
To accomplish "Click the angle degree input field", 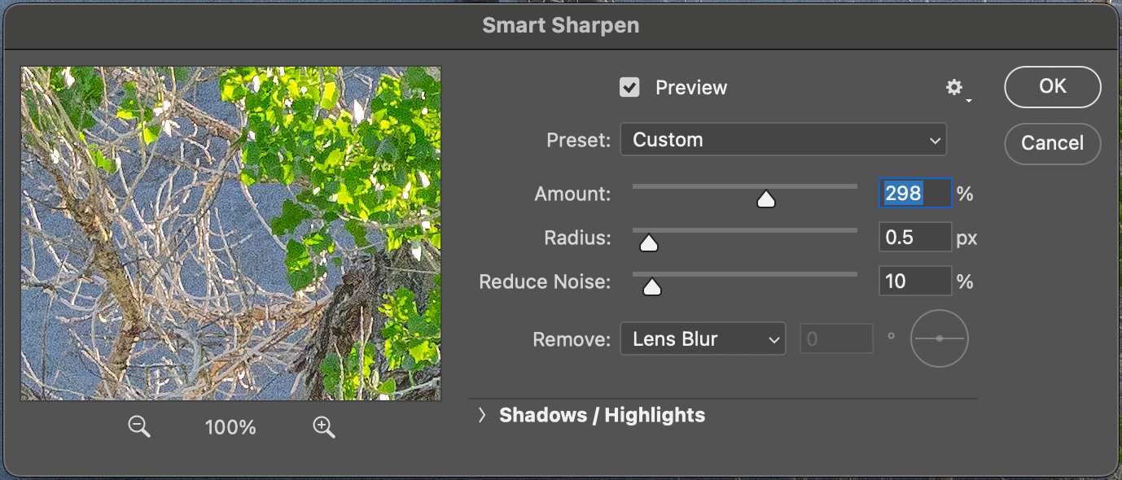I will coord(836,338).
